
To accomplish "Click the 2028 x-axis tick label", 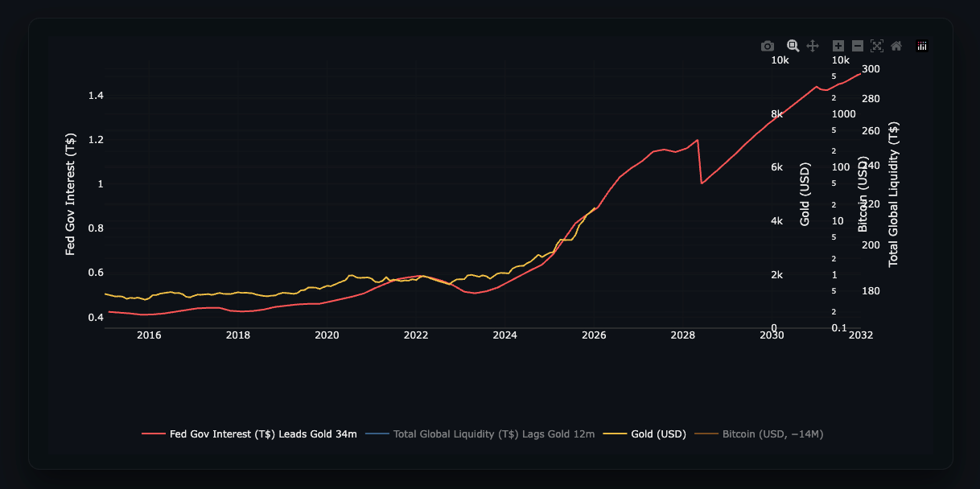I will point(682,335).
